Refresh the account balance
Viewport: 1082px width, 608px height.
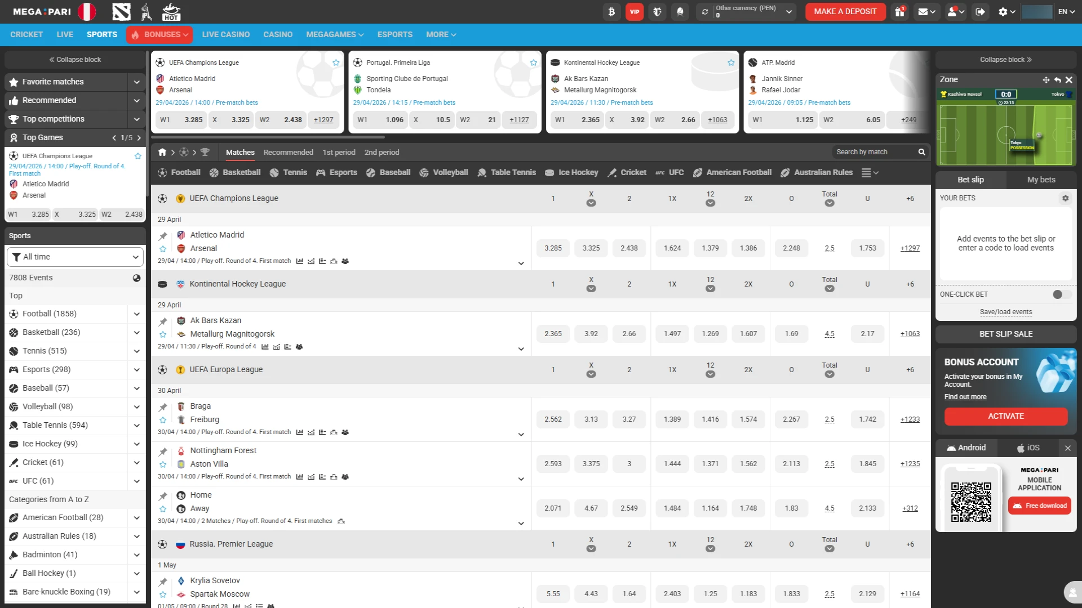click(x=704, y=12)
